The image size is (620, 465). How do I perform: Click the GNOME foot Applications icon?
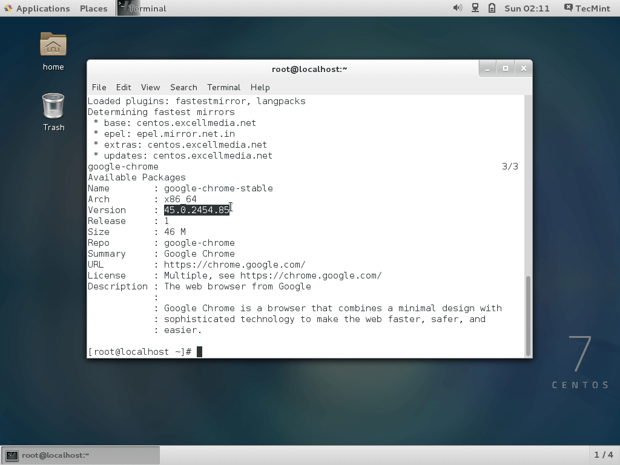point(8,8)
